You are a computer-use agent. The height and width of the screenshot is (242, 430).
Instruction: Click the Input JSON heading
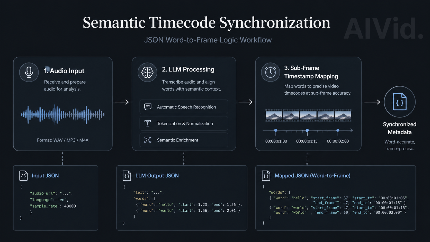(x=45, y=176)
